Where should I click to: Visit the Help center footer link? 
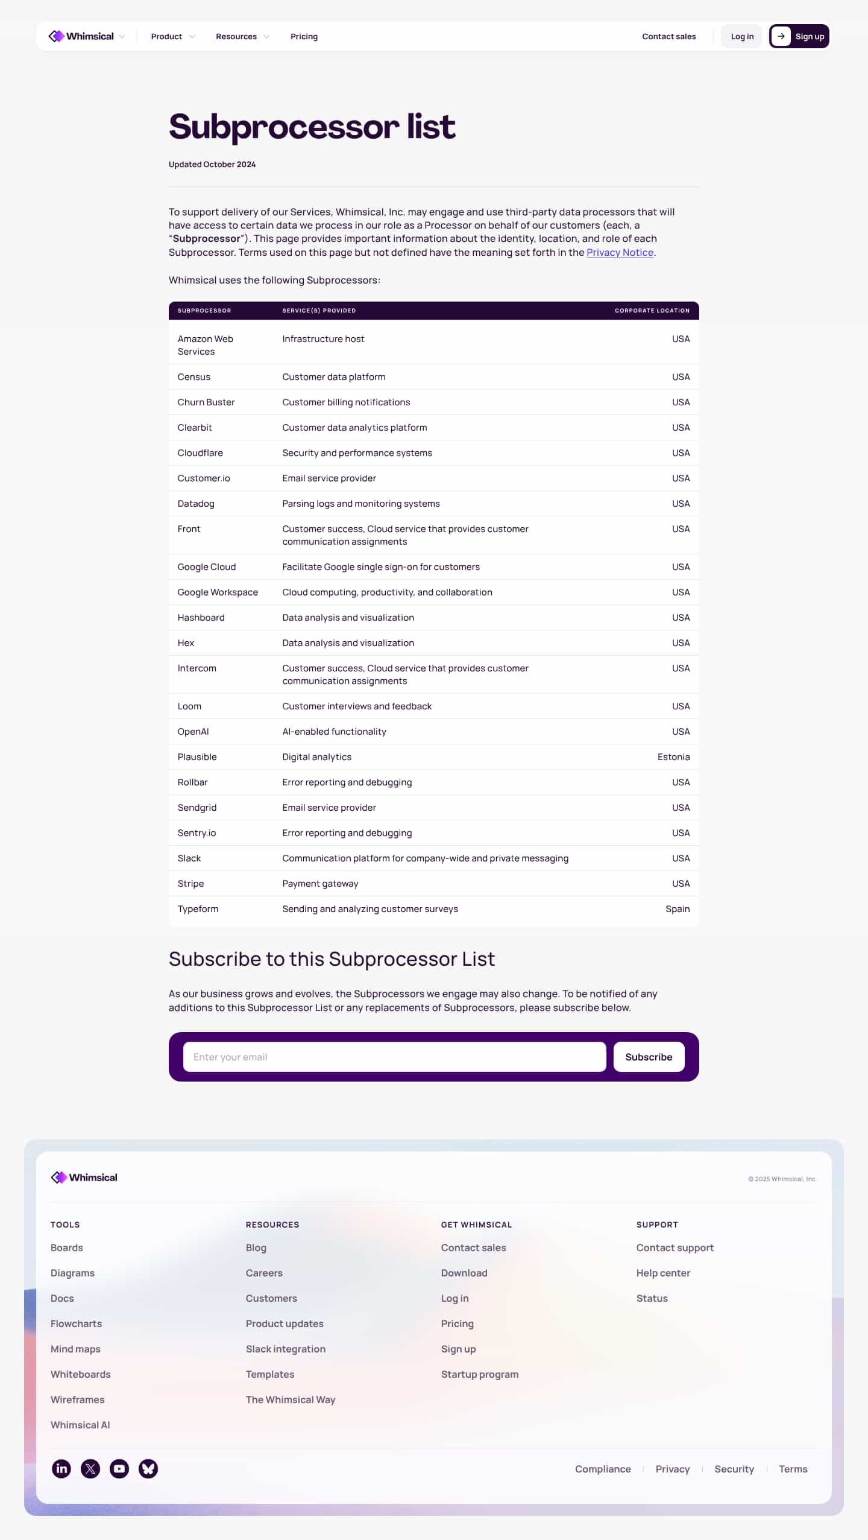point(663,1273)
